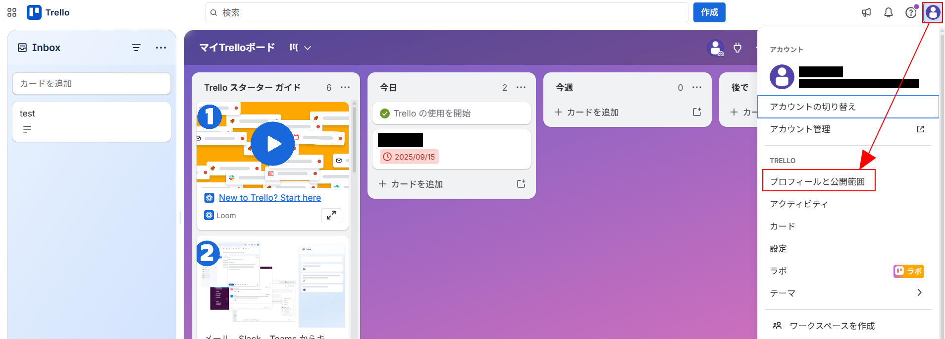
Task: Open アクティビティ menu item
Action: (848, 204)
